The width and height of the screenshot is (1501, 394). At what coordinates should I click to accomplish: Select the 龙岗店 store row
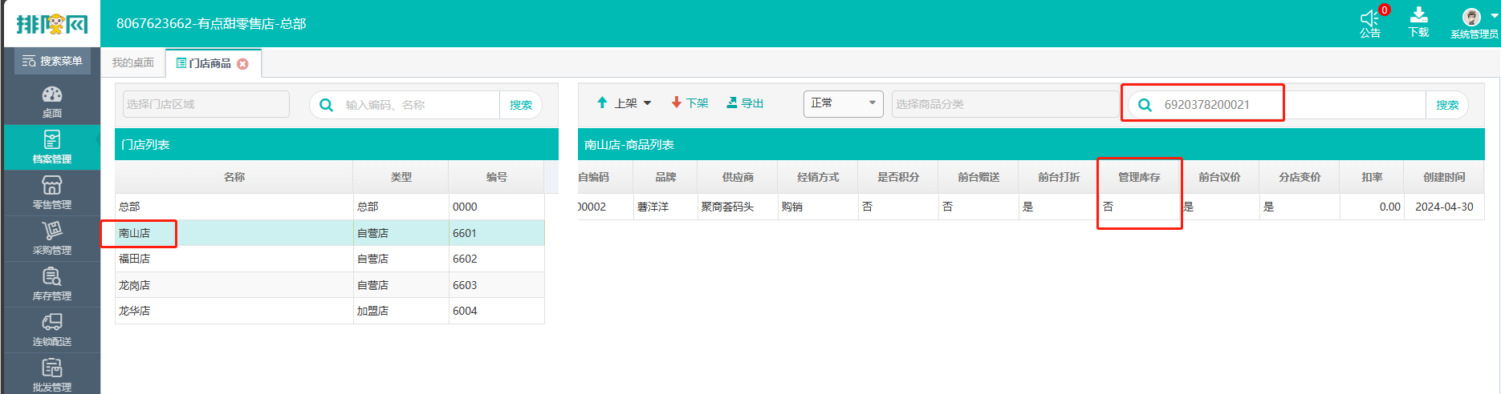(x=330, y=285)
